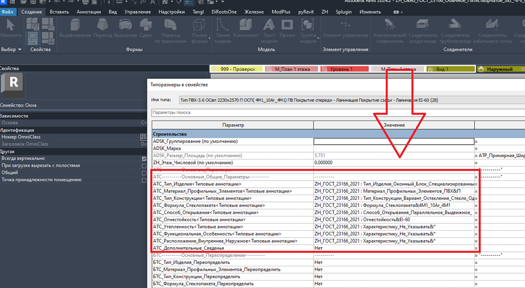
Task: Select АТС_Способ_Открывания parameter row
Action: tap(233, 212)
